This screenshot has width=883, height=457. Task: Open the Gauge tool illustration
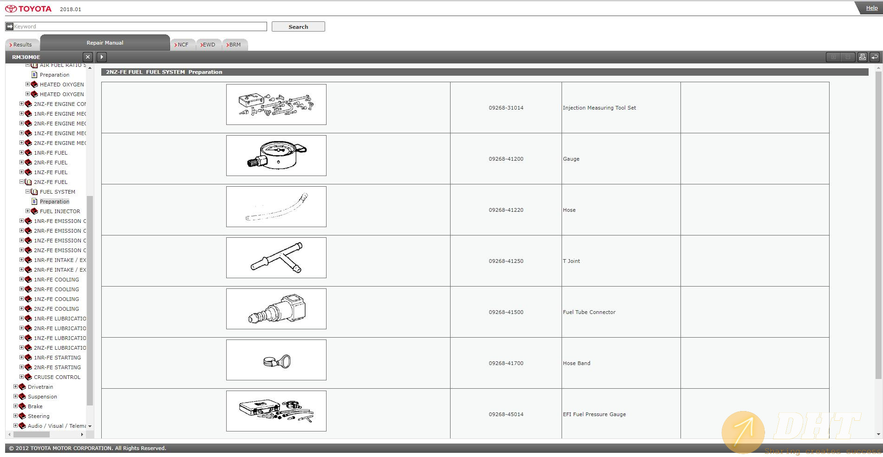coord(276,156)
